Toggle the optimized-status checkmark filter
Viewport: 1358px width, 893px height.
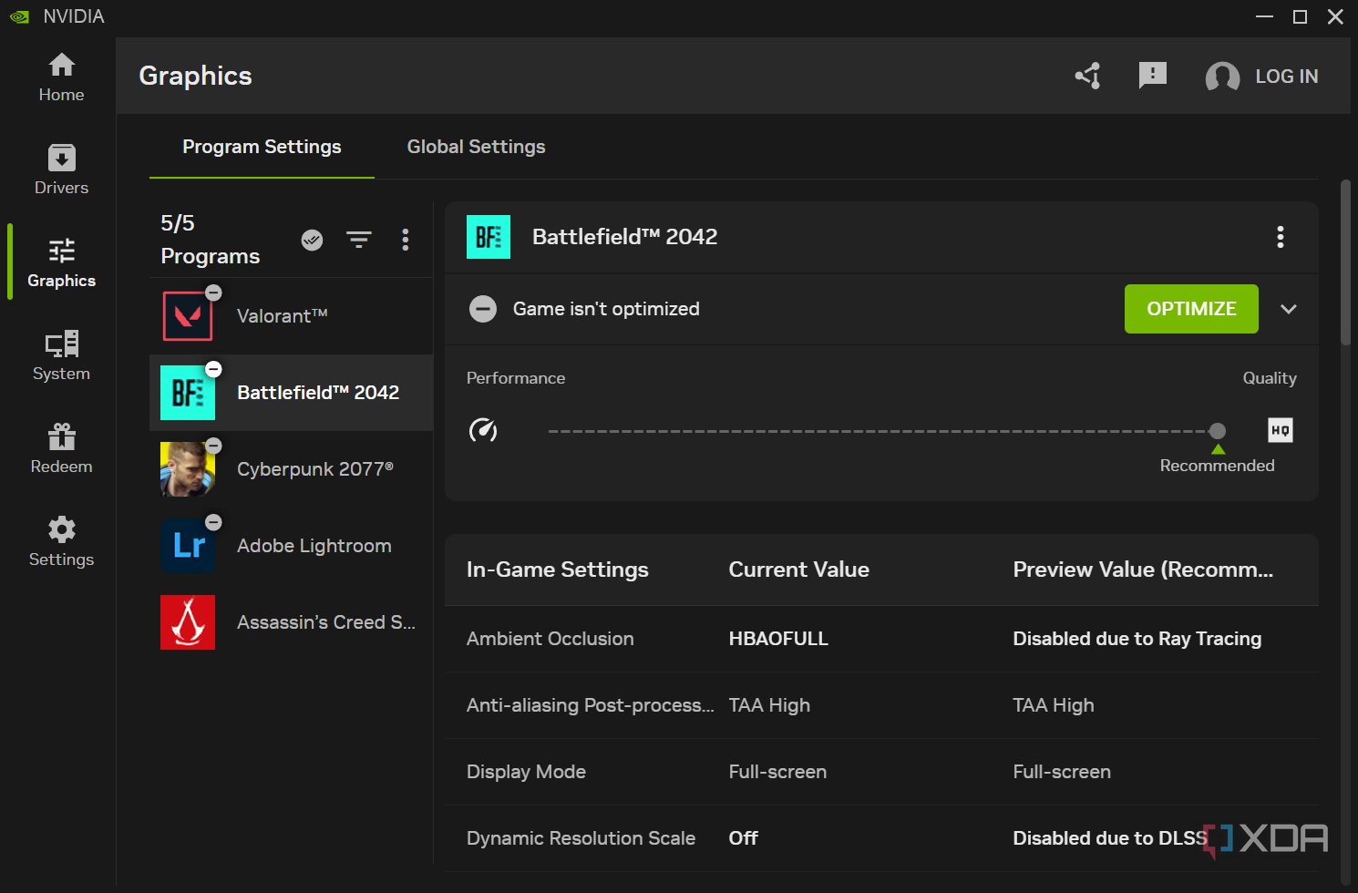pos(312,240)
